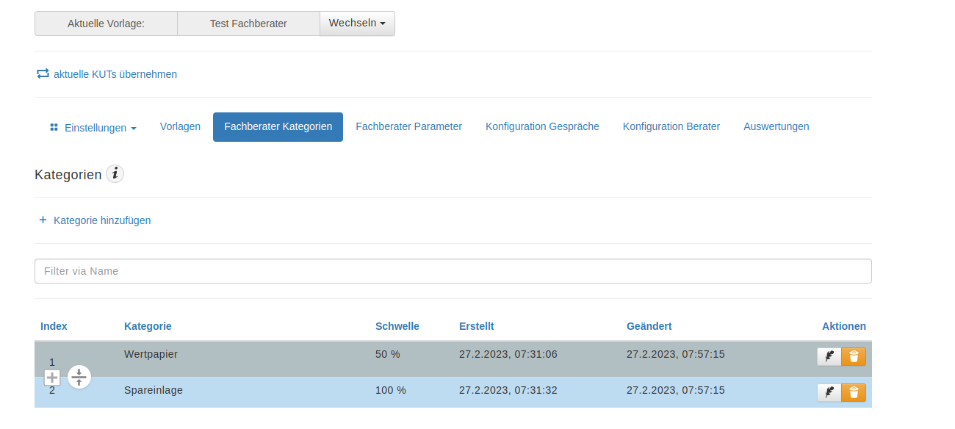
Task: Select the Spareinlage category name cell
Action: [x=154, y=390]
